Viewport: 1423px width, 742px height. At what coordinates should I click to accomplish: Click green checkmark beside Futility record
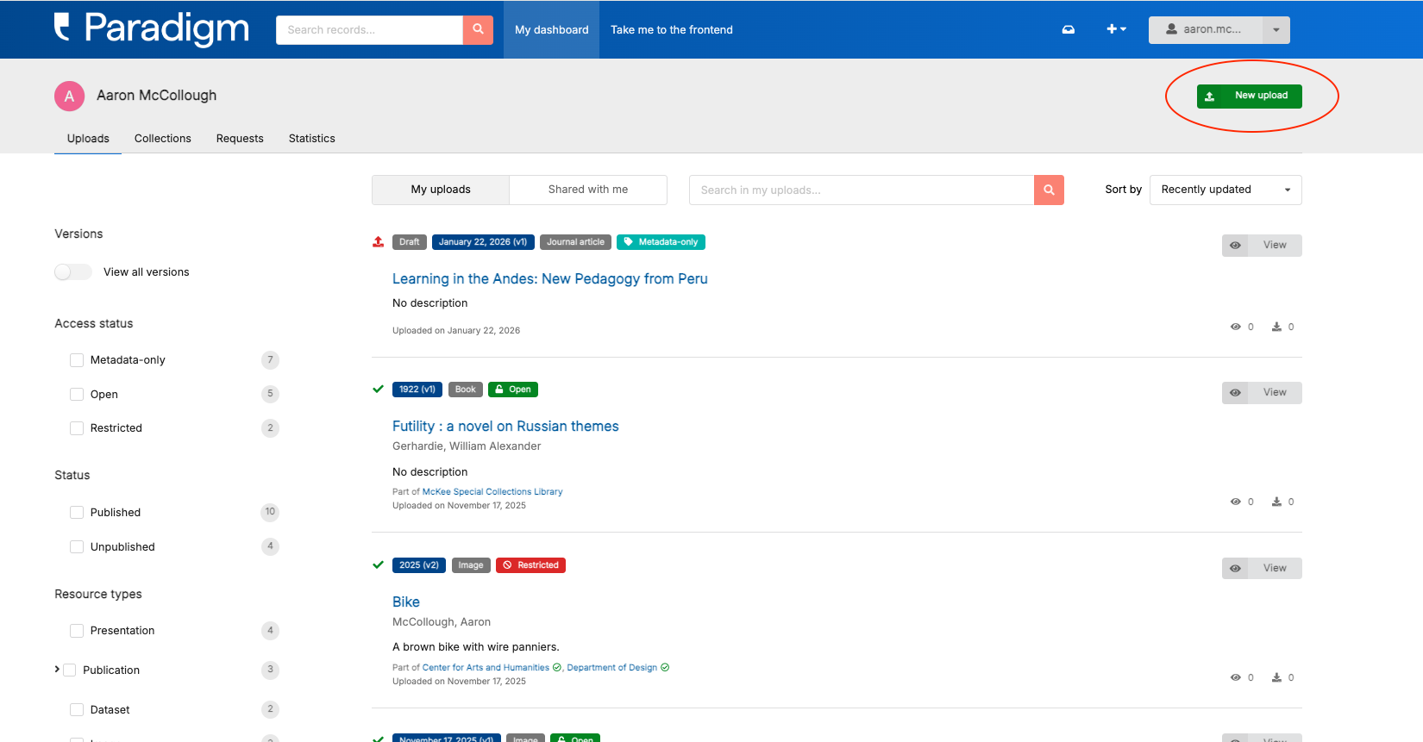click(x=378, y=389)
